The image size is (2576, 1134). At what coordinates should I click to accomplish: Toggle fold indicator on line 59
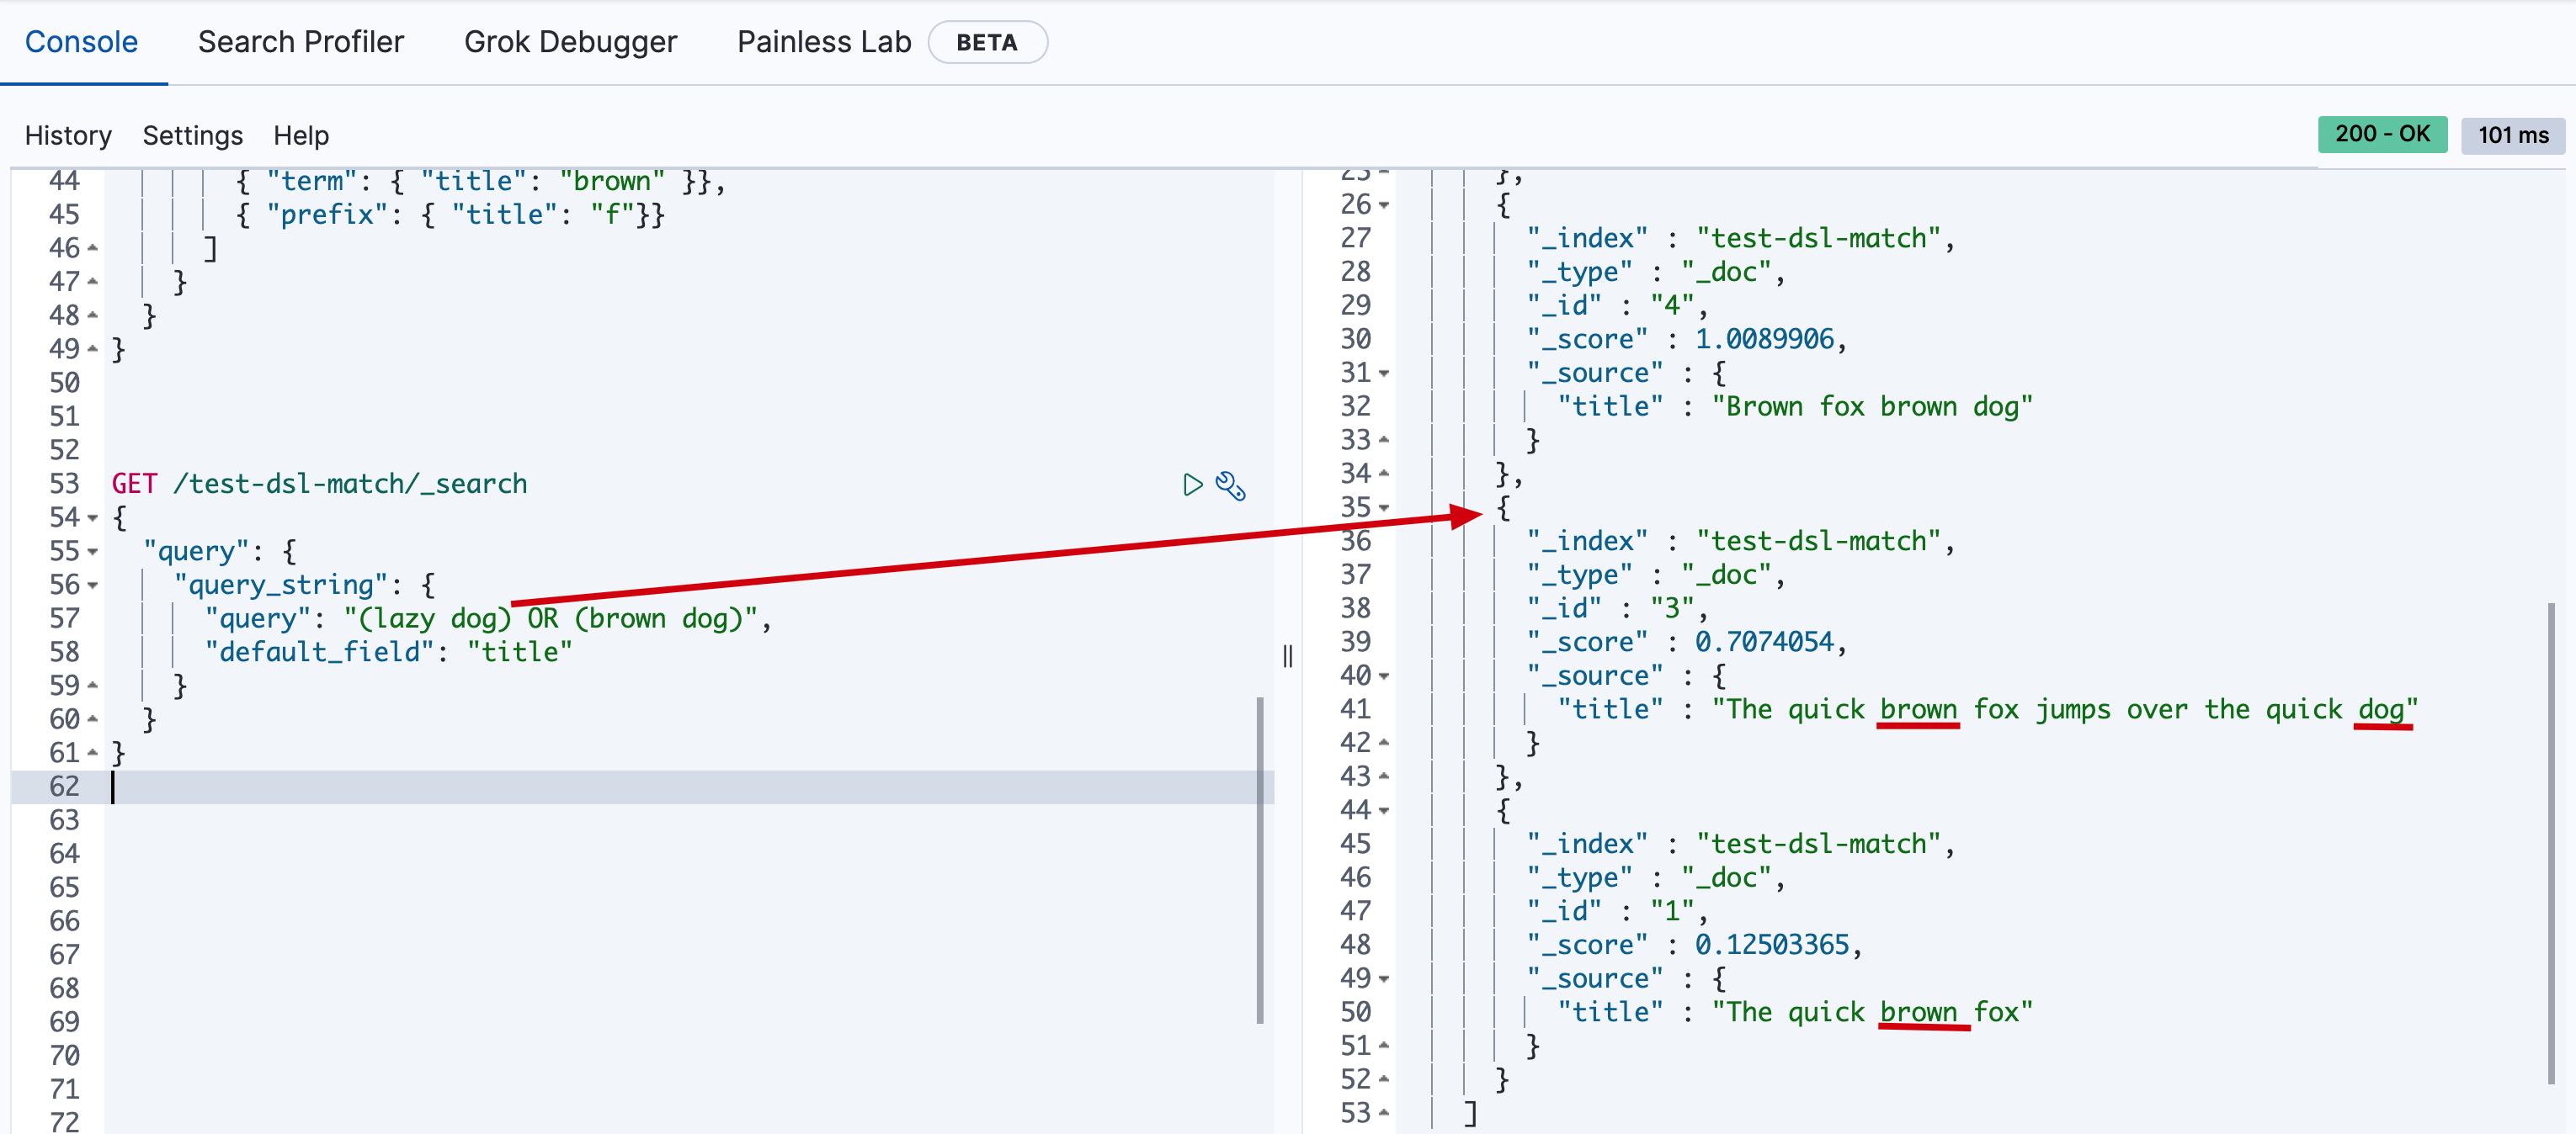pyautogui.click(x=93, y=686)
